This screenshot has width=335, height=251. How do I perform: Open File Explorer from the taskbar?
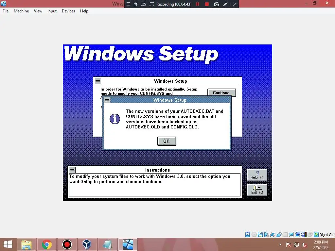tap(26, 244)
